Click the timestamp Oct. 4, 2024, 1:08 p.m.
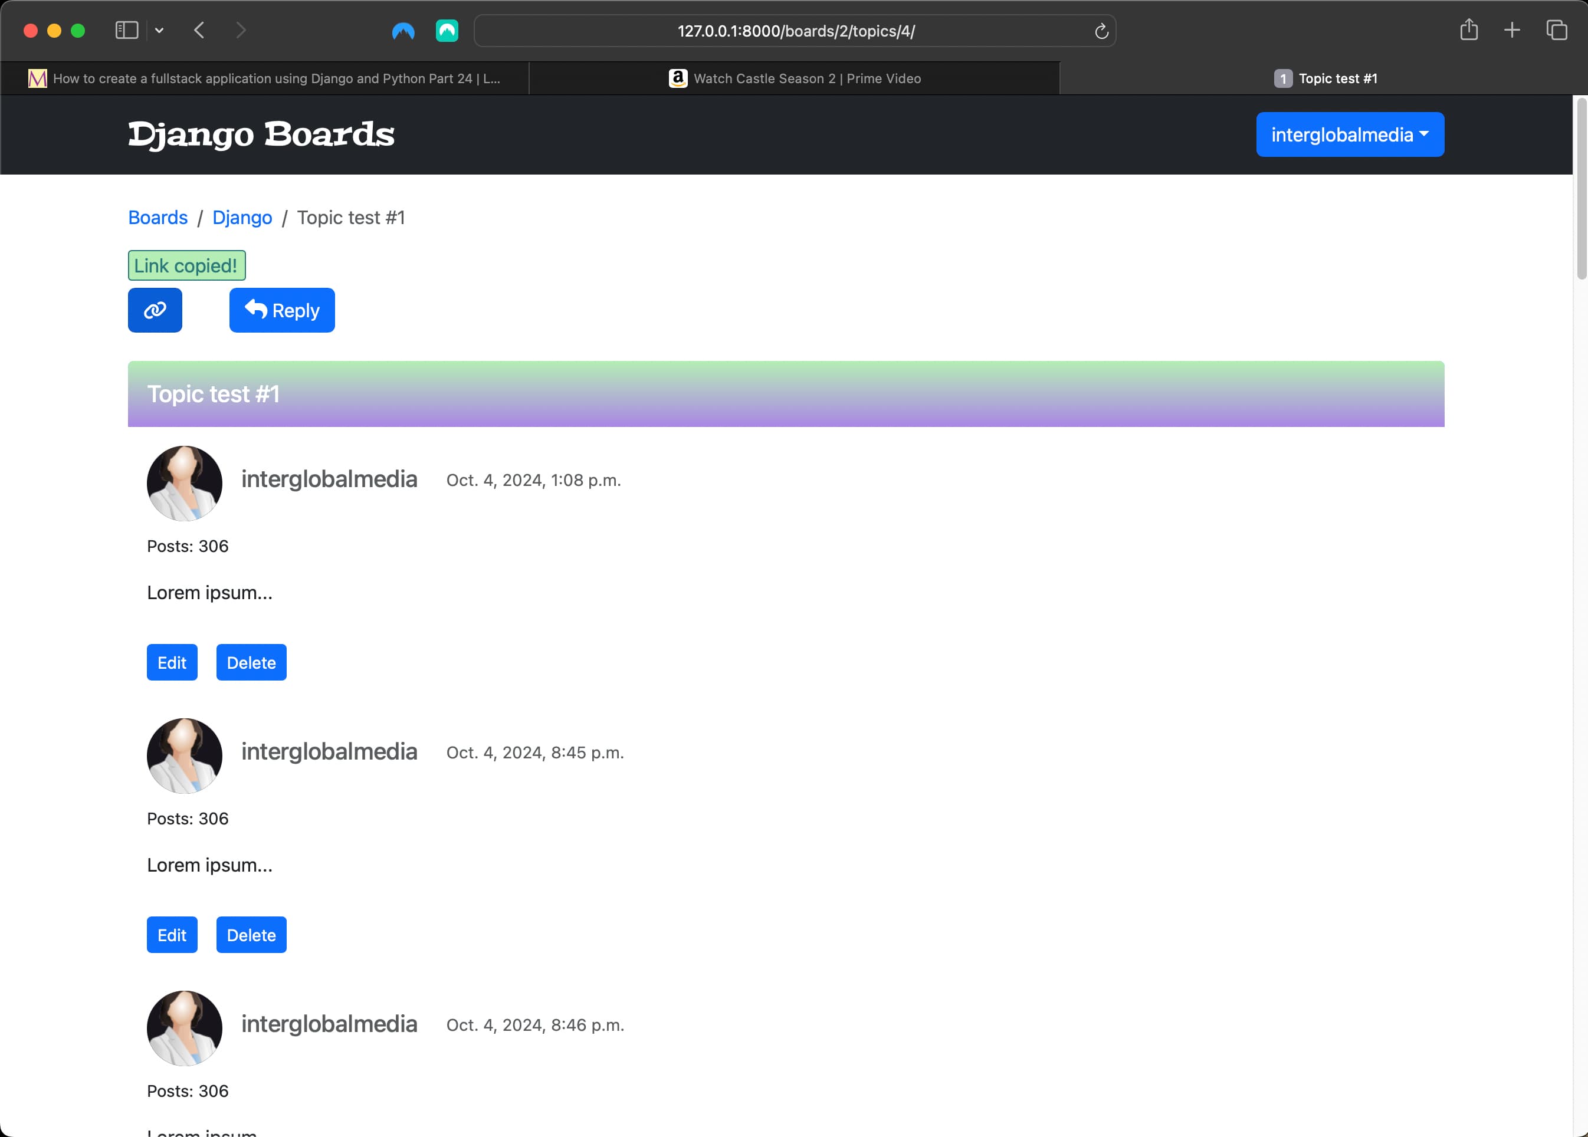 tap(533, 480)
